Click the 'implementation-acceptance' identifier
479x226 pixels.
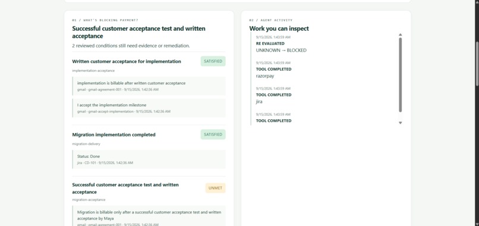tap(93, 71)
